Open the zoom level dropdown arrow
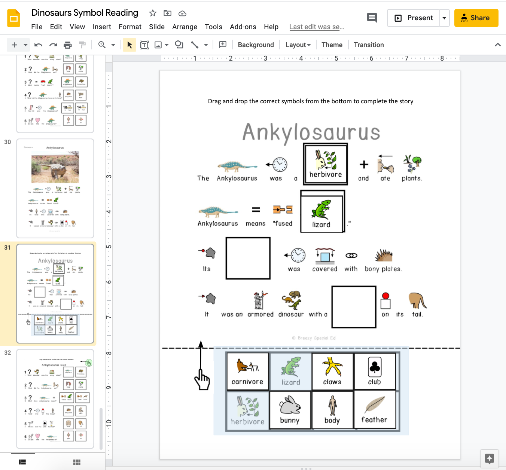The image size is (506, 470). pos(113,45)
